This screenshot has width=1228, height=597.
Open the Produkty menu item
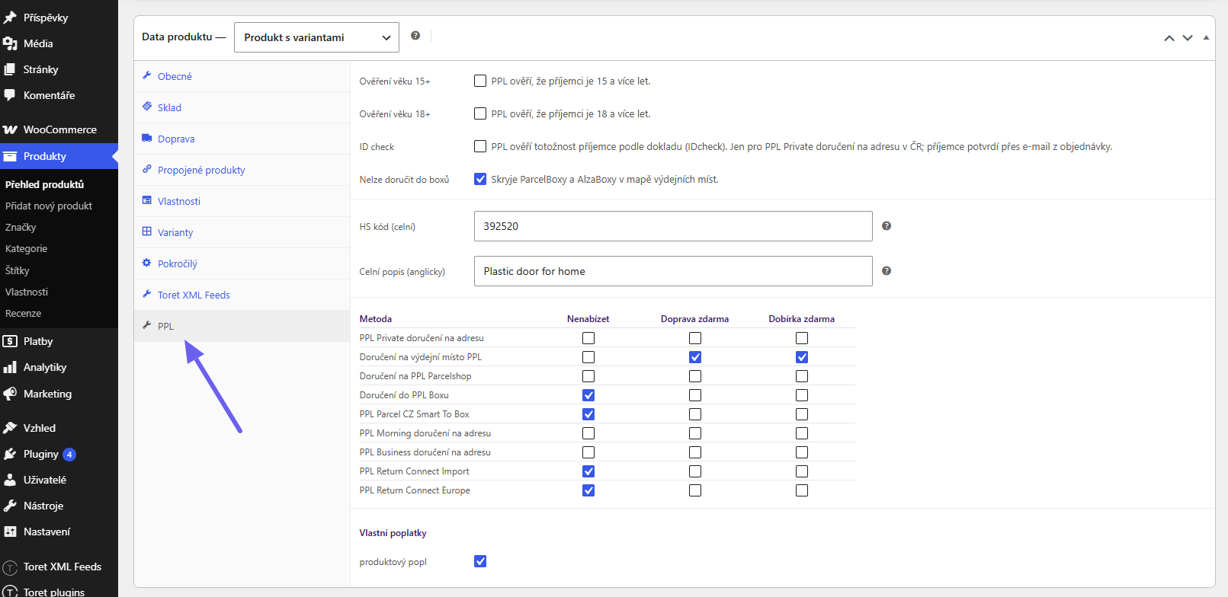click(59, 156)
